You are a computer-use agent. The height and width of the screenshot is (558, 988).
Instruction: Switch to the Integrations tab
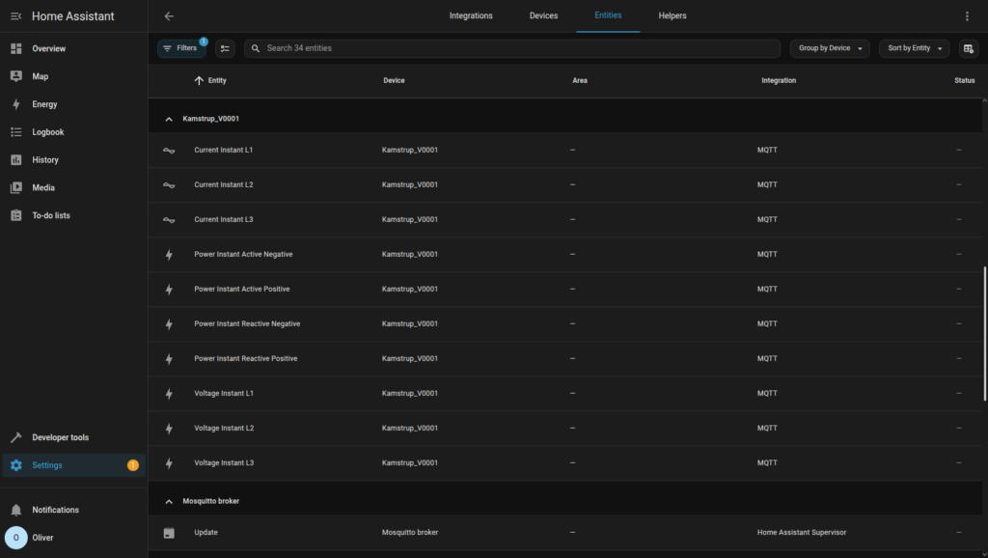[x=471, y=16]
